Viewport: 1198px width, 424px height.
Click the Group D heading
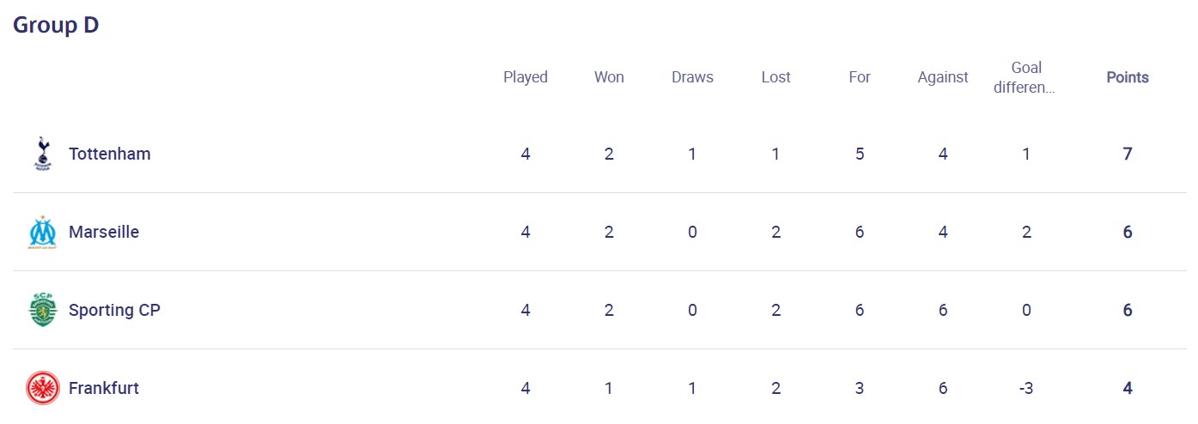point(56,25)
